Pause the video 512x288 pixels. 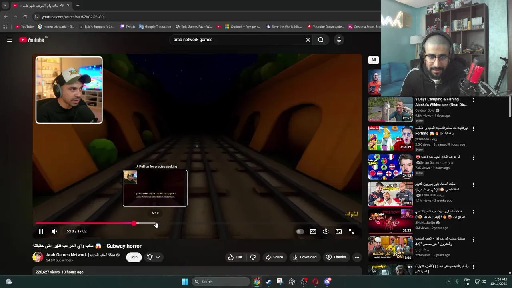coord(41,231)
